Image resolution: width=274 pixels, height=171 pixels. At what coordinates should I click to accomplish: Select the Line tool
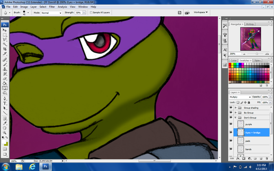tap(5, 113)
